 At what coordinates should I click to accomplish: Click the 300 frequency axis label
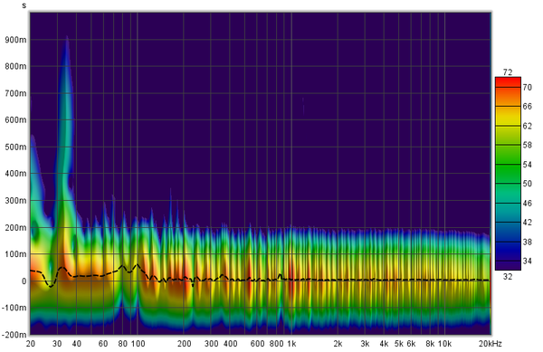coord(211,344)
